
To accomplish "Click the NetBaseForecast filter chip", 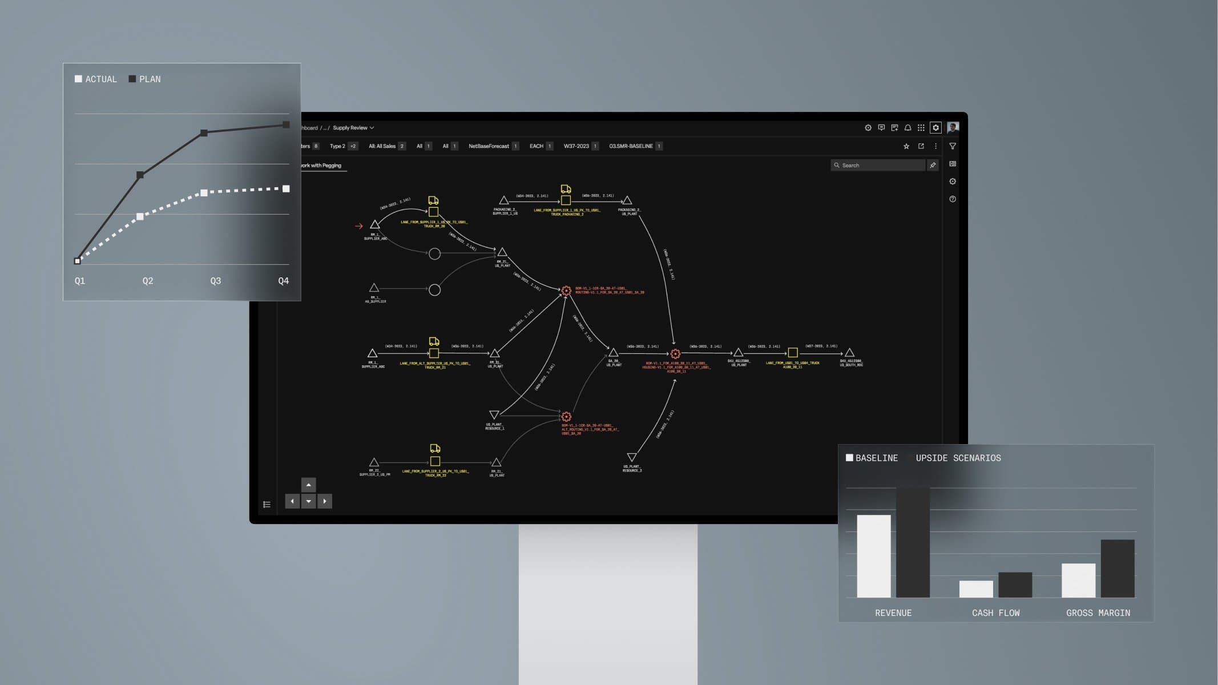I will [489, 146].
